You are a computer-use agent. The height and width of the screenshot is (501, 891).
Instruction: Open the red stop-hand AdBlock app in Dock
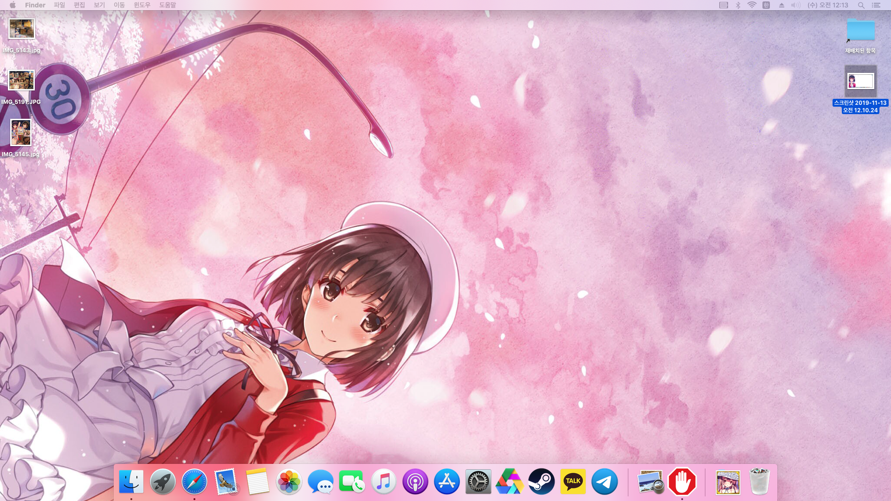(682, 482)
